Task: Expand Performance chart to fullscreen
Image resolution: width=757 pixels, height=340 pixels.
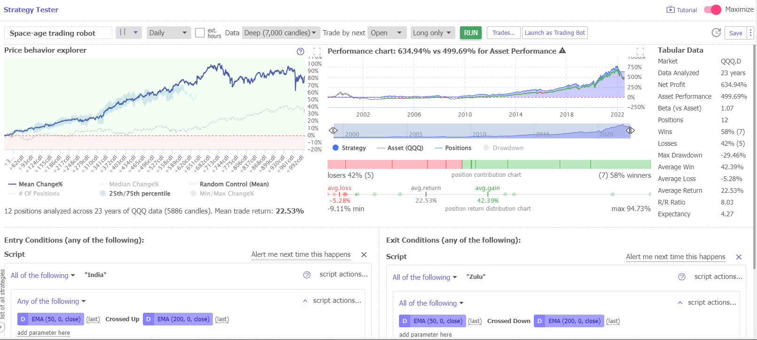Action: (640, 51)
